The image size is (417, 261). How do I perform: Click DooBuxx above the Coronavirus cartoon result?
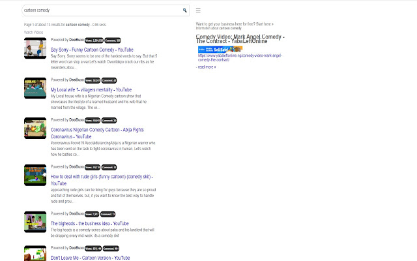pos(77,120)
